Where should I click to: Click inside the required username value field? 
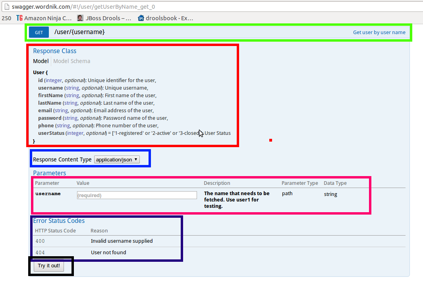coord(137,195)
